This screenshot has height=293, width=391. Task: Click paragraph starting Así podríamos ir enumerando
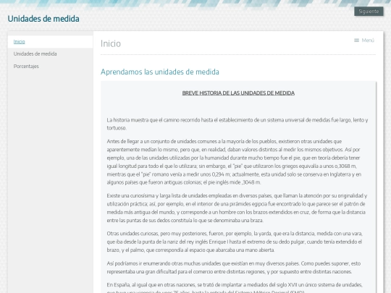(234, 268)
